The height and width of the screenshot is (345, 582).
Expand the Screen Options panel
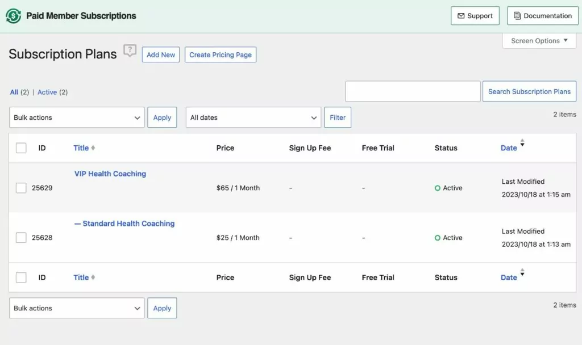[539, 41]
